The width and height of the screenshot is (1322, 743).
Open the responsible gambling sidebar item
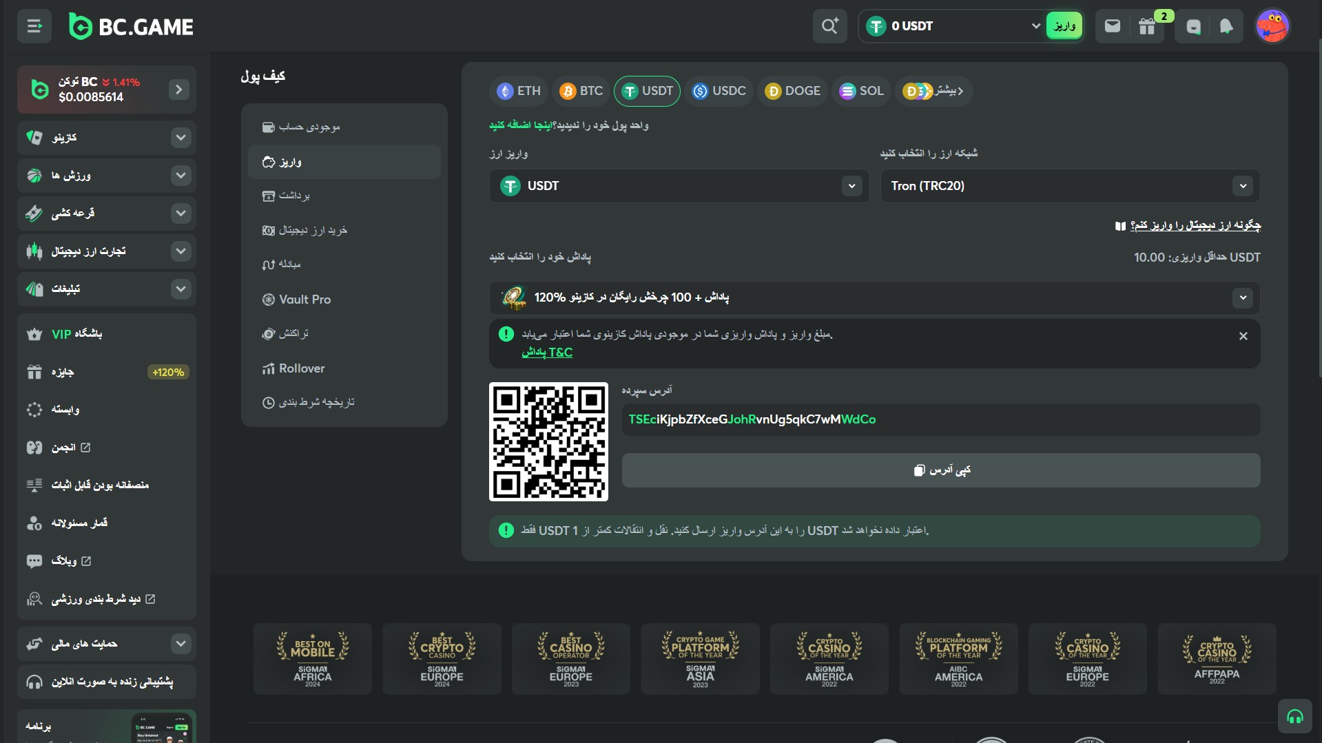coord(107,523)
